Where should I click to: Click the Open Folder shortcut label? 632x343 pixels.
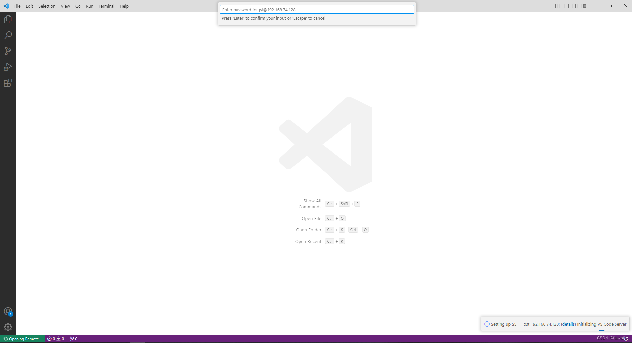click(x=308, y=230)
